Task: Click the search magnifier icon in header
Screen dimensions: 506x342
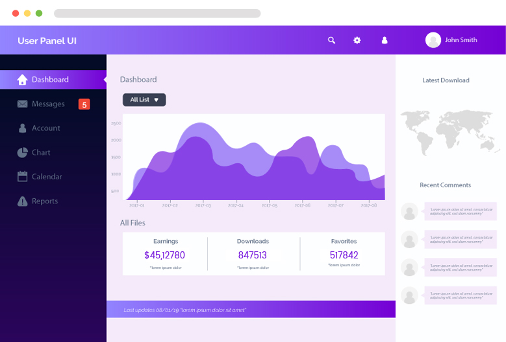Action: click(x=331, y=40)
